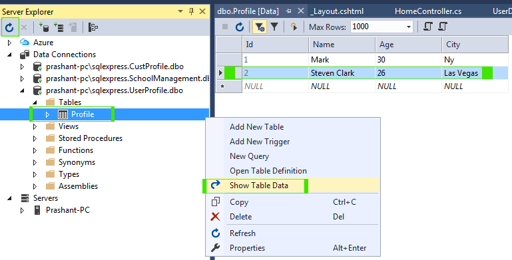512x260 pixels.
Task: Click the Delete context menu item
Action: point(240,217)
